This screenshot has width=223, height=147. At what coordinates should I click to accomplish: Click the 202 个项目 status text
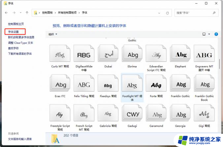(71, 135)
